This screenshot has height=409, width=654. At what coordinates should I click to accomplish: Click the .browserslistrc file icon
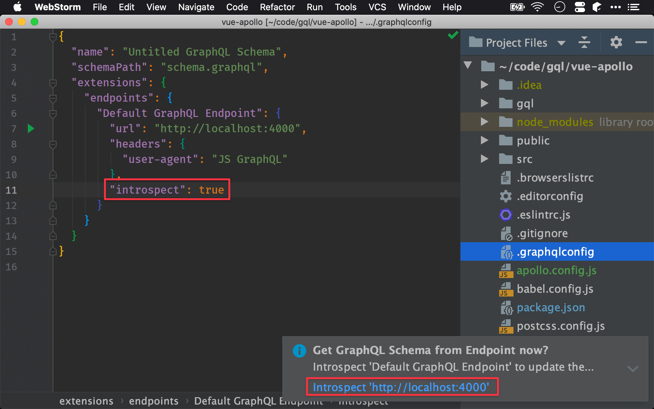coord(506,178)
